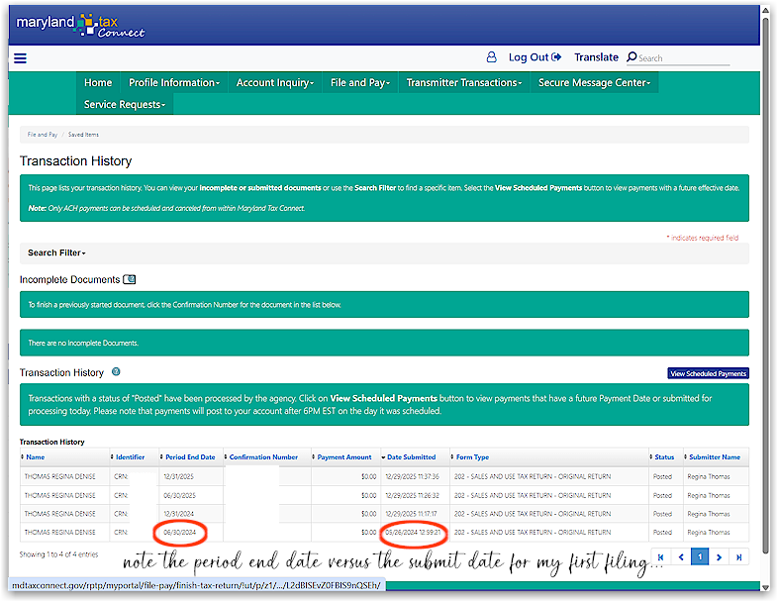Sort table by Date Submitted column
Screen dimensions: 778x602
tap(411, 457)
